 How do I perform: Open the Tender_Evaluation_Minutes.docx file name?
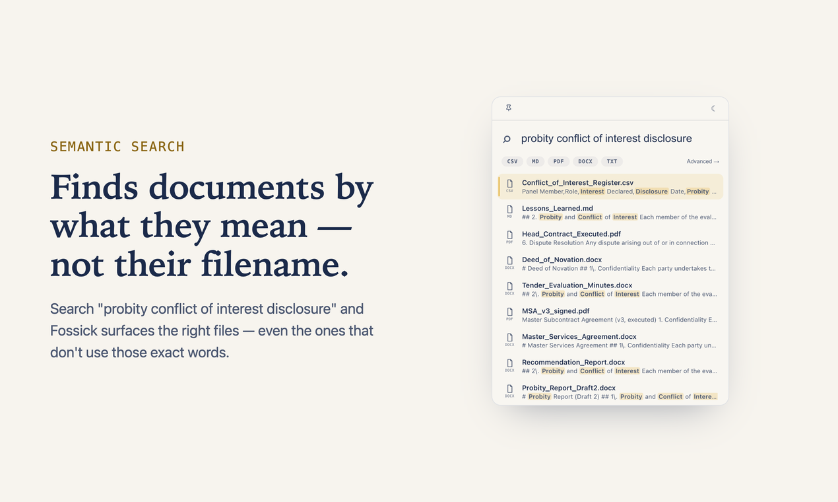point(577,285)
